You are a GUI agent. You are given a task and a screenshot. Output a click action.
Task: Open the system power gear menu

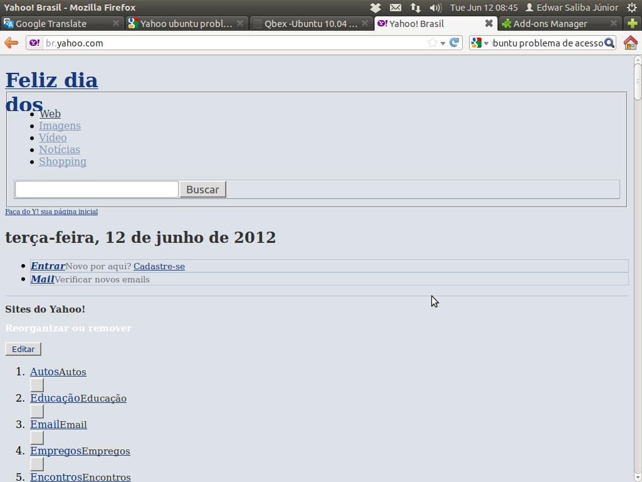click(632, 8)
